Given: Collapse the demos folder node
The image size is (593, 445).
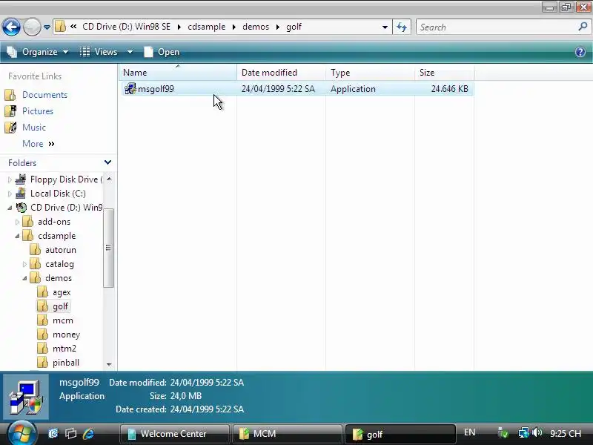Looking at the screenshot, I should [x=24, y=278].
